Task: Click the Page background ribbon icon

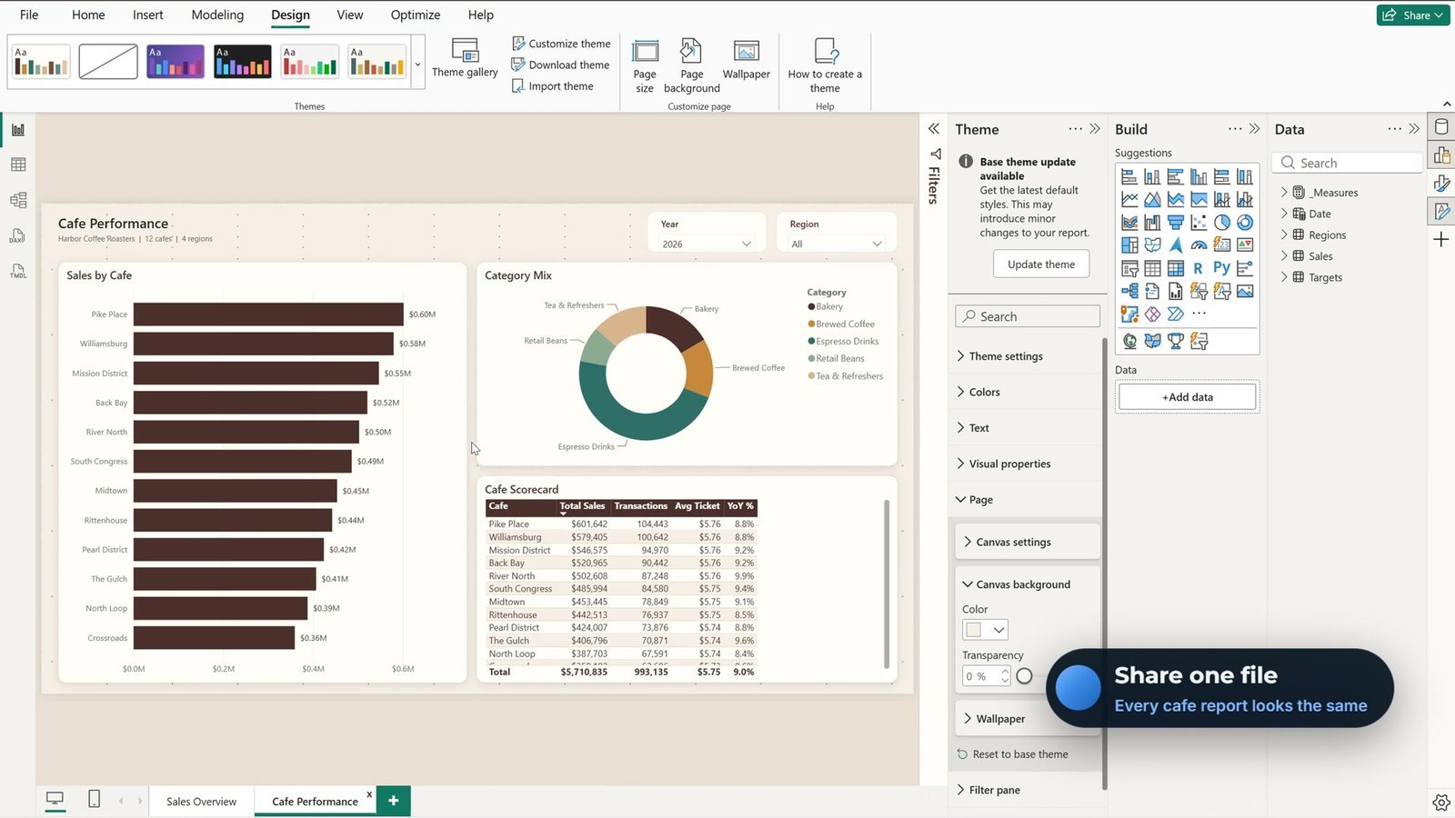Action: click(x=691, y=65)
